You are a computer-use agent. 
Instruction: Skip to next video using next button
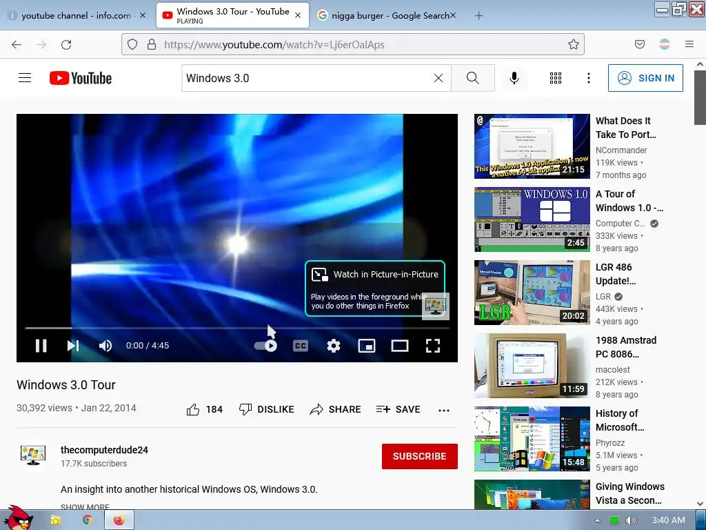click(73, 346)
